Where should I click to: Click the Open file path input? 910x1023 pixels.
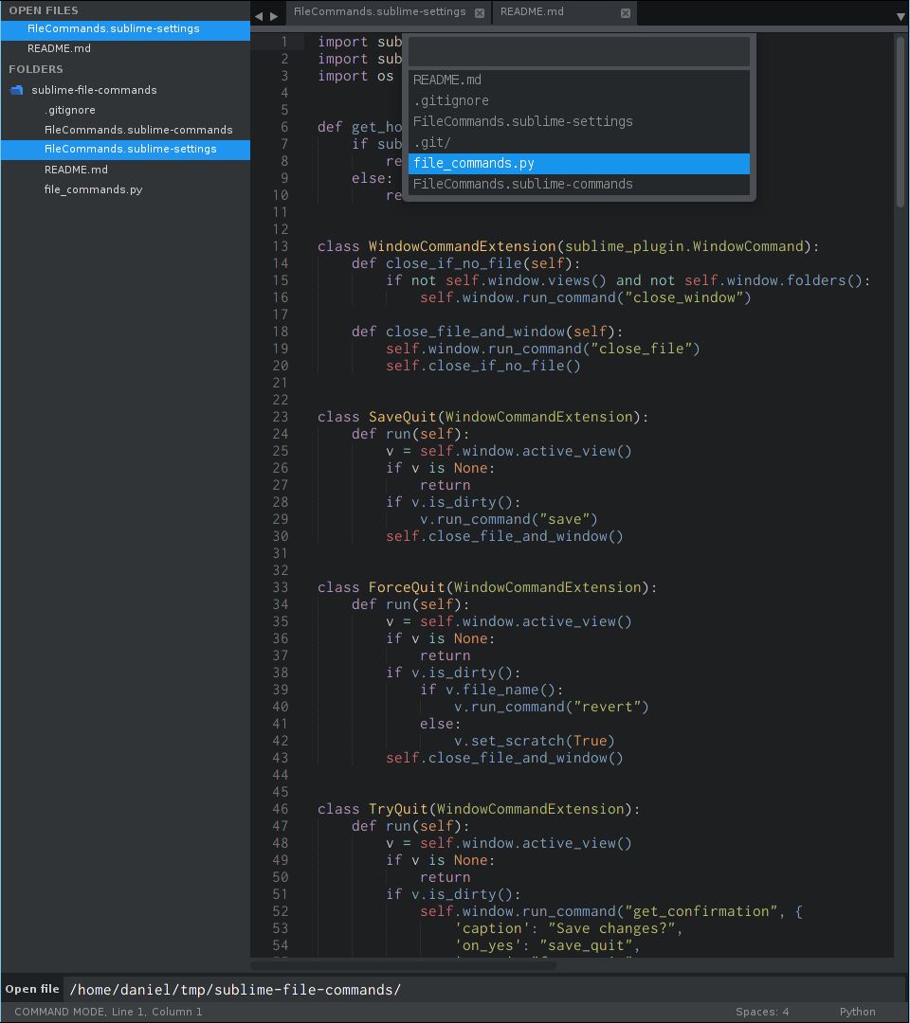483,990
